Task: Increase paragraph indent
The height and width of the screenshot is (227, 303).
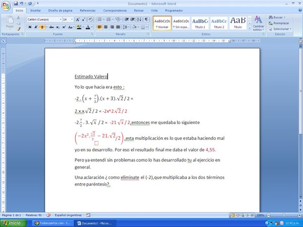Action: point(132,20)
